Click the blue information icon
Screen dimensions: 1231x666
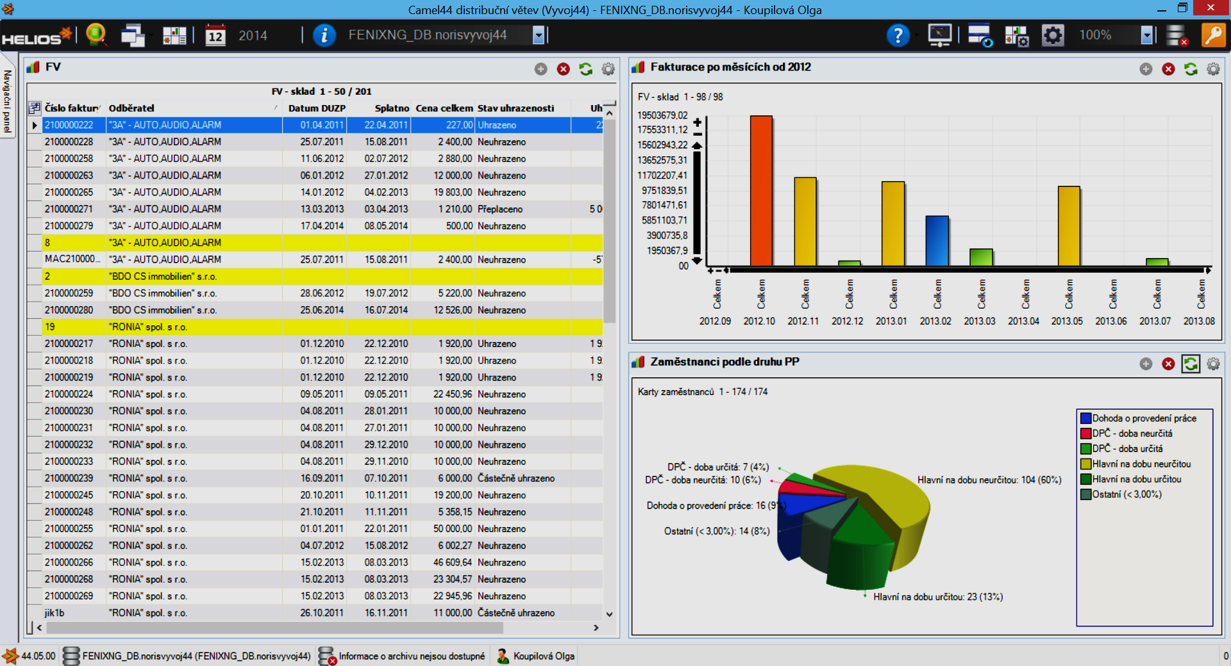(x=324, y=35)
